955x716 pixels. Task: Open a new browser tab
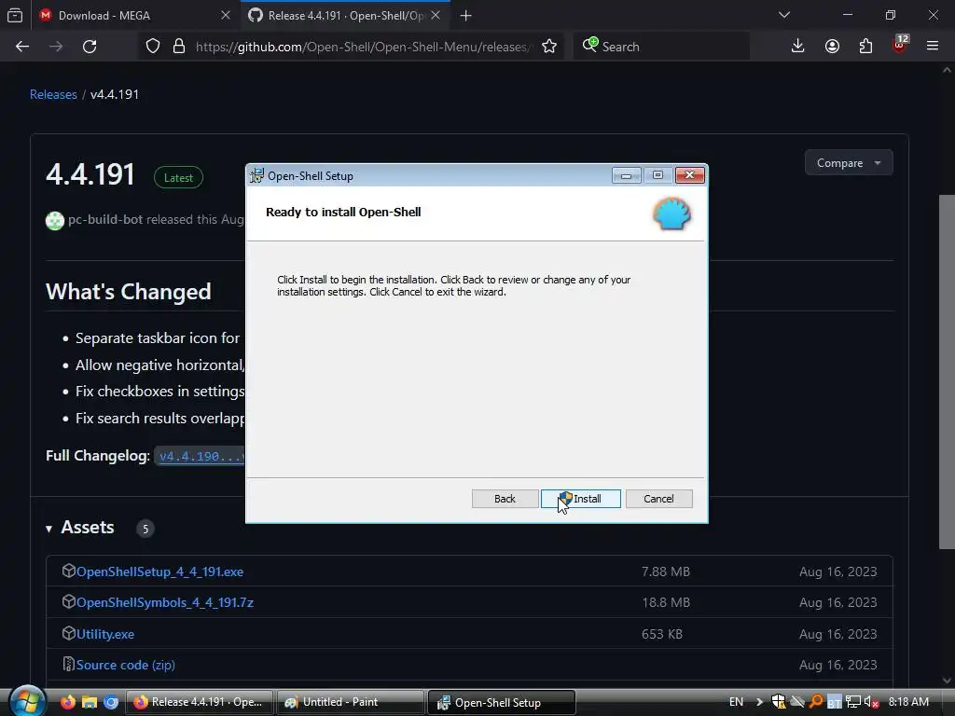tap(466, 15)
